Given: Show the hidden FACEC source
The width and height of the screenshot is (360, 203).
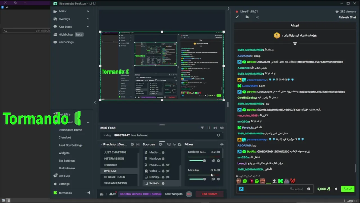Looking at the screenshot, I should point(168,165).
